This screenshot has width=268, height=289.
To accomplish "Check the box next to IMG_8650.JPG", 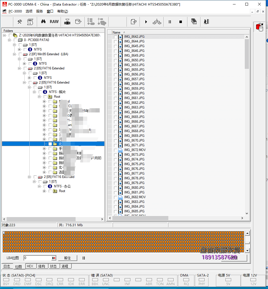I will point(115,61).
